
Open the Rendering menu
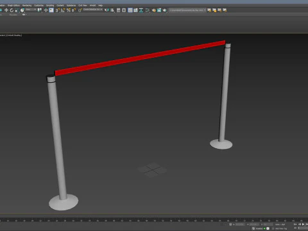(27, 5)
